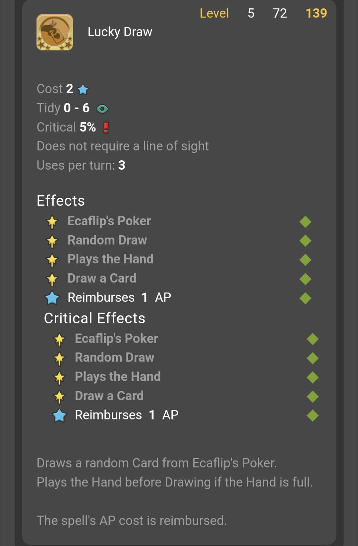
Task: Click the gold star beside first Ecaflip's Poker
Action: point(52,222)
